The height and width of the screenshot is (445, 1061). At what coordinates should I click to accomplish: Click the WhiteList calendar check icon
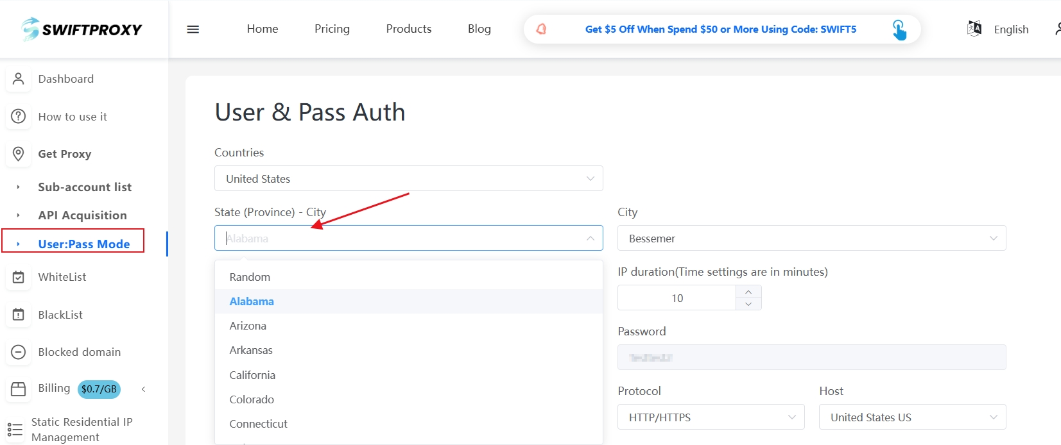pyautogui.click(x=19, y=277)
